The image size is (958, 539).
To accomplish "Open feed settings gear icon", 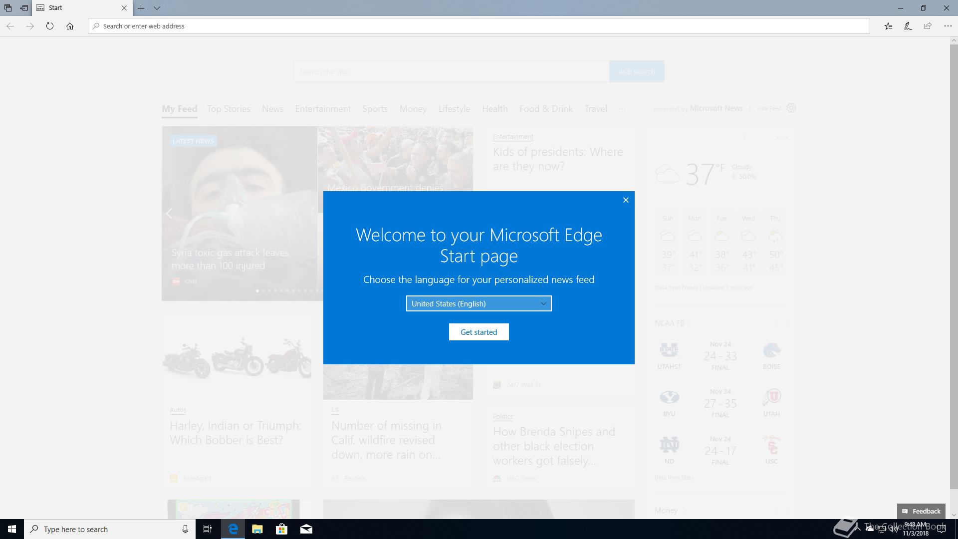I will [791, 108].
